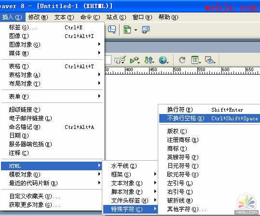260x216 pixels.
Task: Expand 文本对象(X) submenu
Action: [130, 183]
